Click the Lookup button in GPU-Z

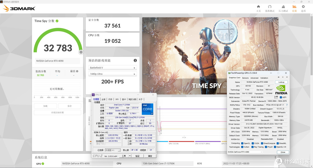(x=281, y=82)
